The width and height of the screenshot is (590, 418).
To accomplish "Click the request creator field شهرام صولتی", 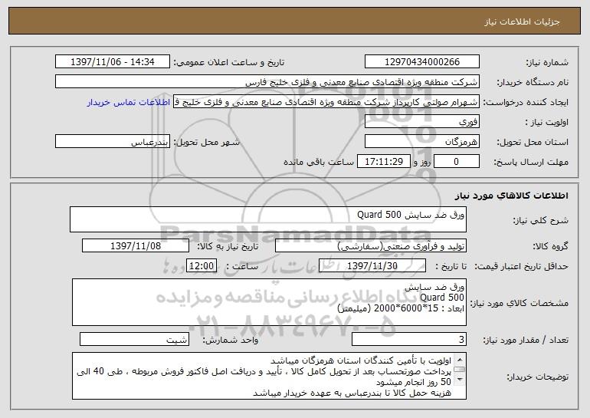I will pos(326,102).
